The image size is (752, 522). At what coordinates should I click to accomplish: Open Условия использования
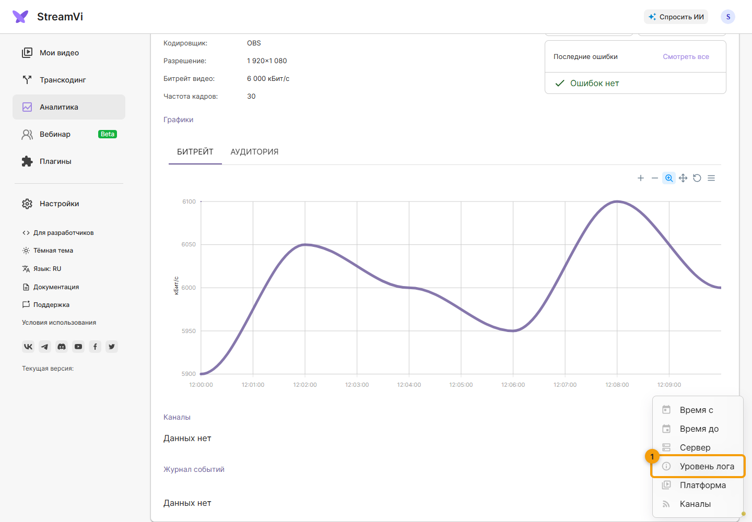tap(59, 323)
